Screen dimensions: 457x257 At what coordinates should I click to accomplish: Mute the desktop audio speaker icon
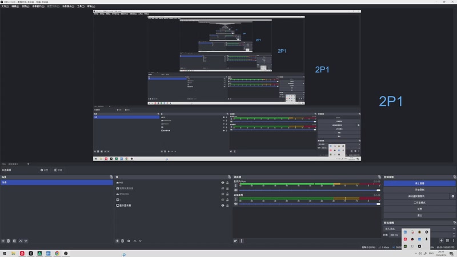pyautogui.click(x=236, y=204)
